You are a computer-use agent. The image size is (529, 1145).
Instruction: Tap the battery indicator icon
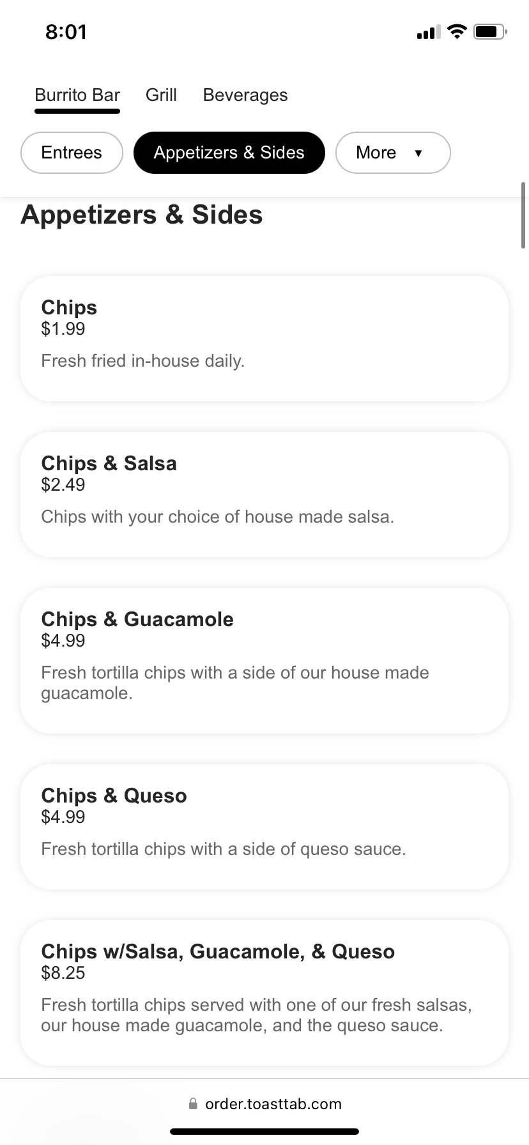pyautogui.click(x=490, y=32)
